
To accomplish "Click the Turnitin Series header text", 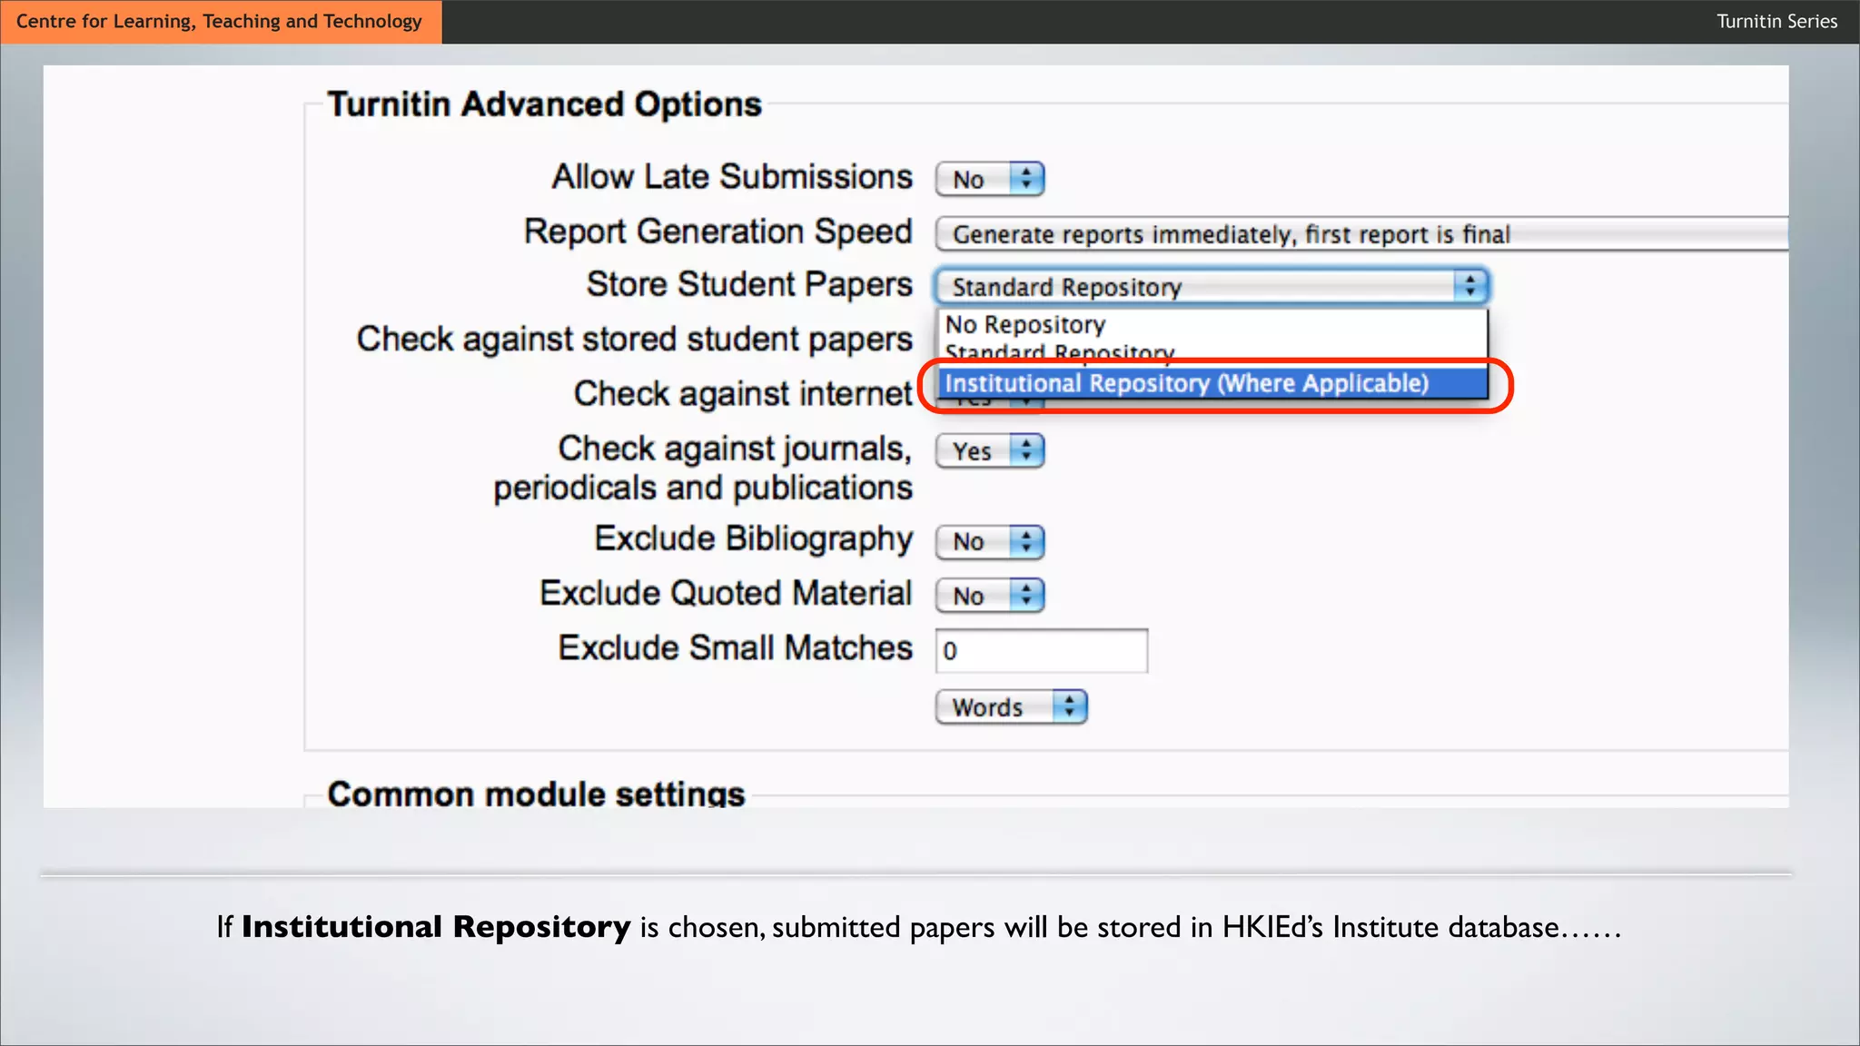I will [1776, 22].
